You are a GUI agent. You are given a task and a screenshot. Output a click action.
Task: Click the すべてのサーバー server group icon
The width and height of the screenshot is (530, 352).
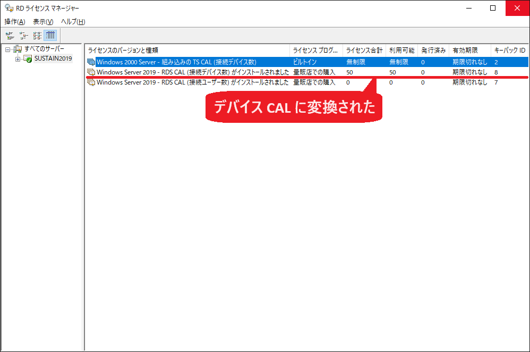18,49
